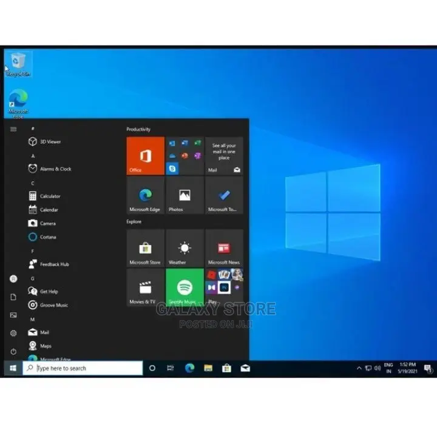This screenshot has height=425, width=437.
Task: Open the Recycle Bin desktop icon
Action: pyautogui.click(x=18, y=64)
